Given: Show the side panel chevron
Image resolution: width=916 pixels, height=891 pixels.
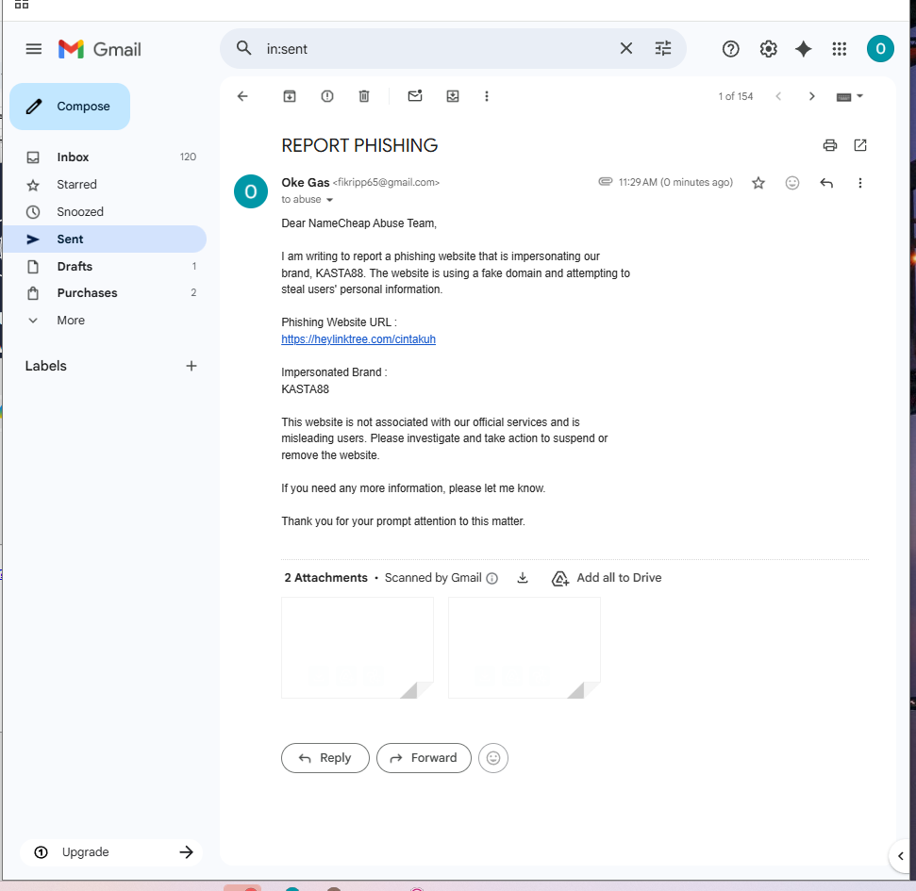Looking at the screenshot, I should click(x=900, y=856).
